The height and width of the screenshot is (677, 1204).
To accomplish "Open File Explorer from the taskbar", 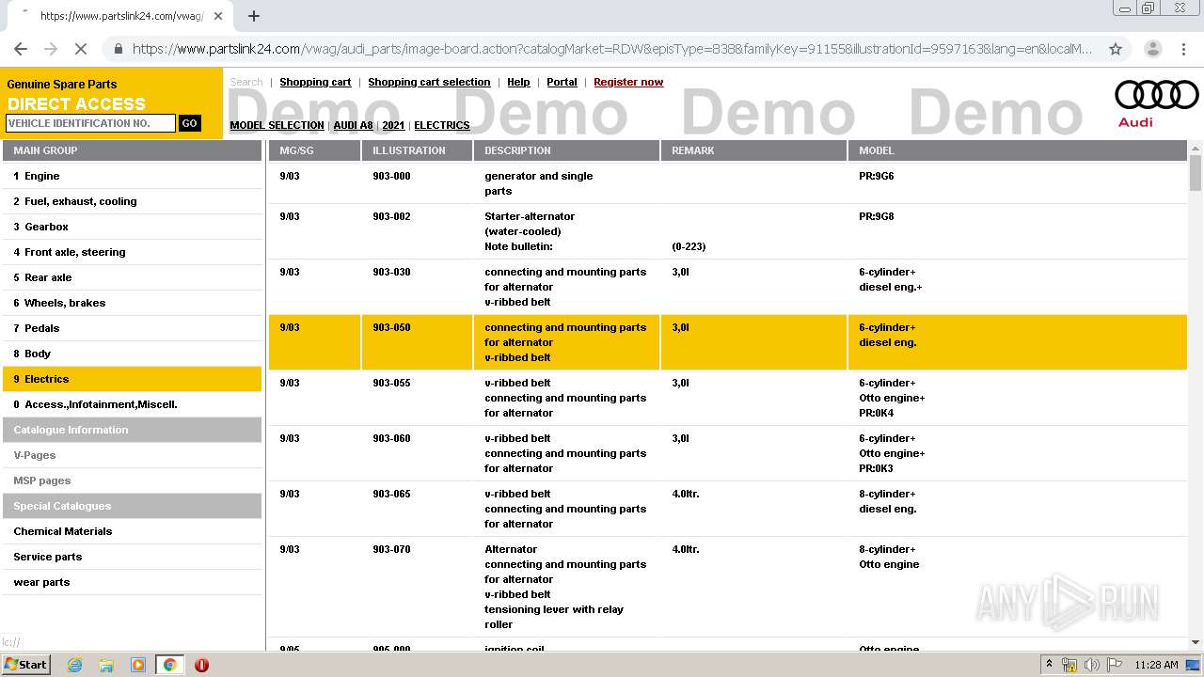I will pos(106,665).
